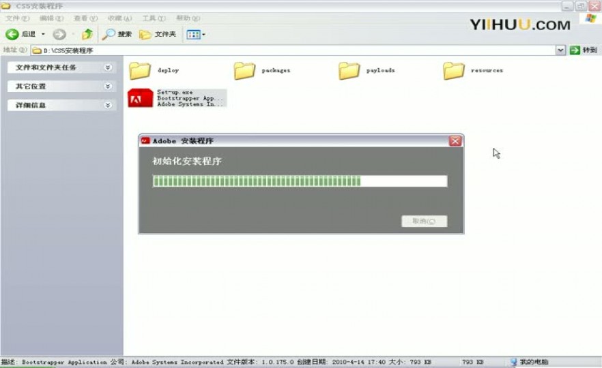Viewport: 602px width, 368px height.
Task: Restore down the Explorer window
Action: point(580,6)
